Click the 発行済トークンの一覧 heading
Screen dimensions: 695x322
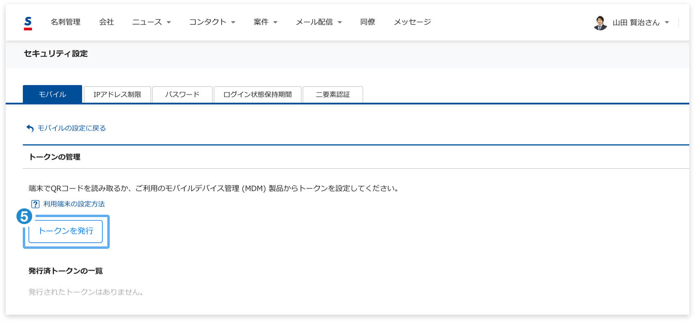click(x=65, y=271)
